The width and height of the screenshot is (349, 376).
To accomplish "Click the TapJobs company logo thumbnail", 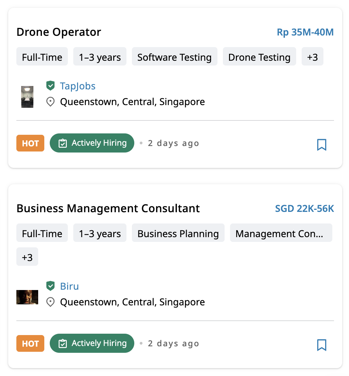I will [x=27, y=96].
